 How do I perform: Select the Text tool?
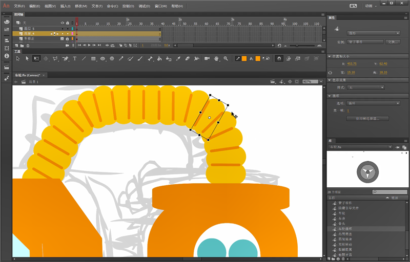75,58
